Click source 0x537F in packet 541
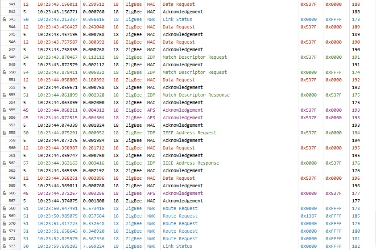The height and width of the screenshot is (250, 376). click(x=308, y=4)
